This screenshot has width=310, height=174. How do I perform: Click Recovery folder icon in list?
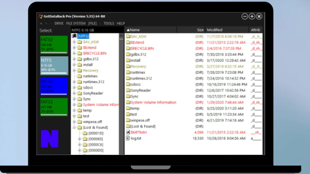128,66
